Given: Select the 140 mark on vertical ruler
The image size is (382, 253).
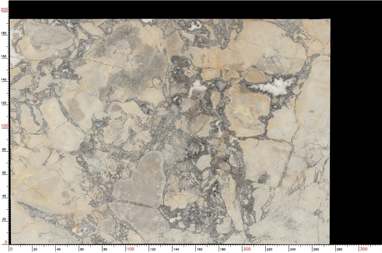Looking at the screenshot, I should 5,80.
